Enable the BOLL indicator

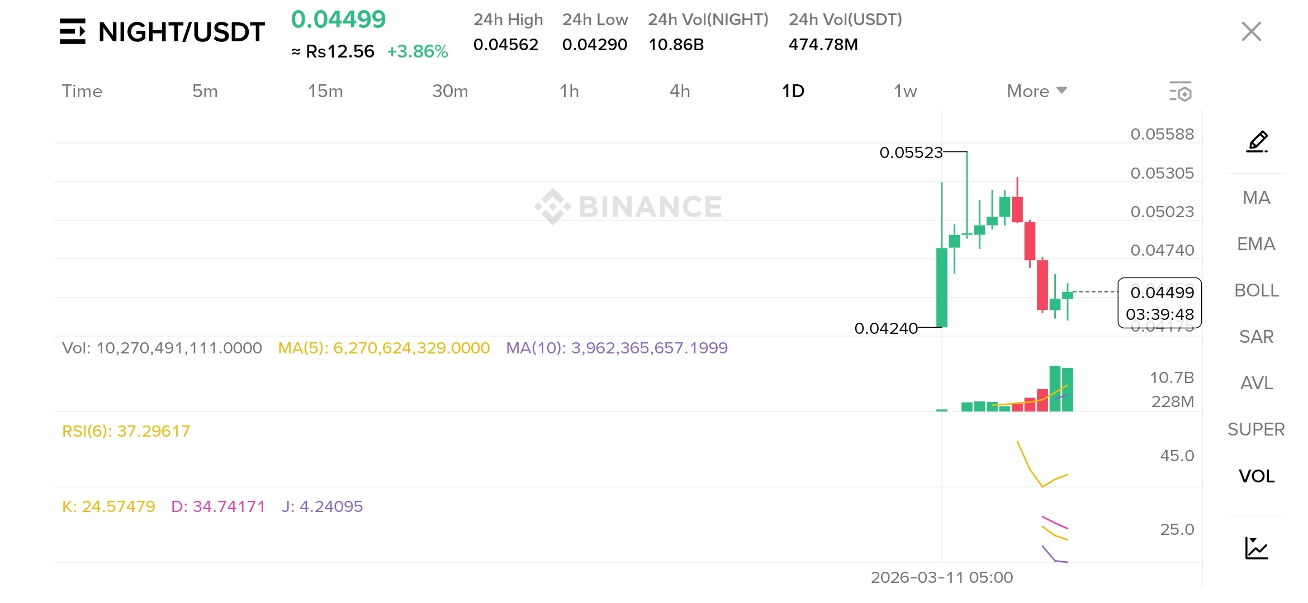(x=1257, y=290)
